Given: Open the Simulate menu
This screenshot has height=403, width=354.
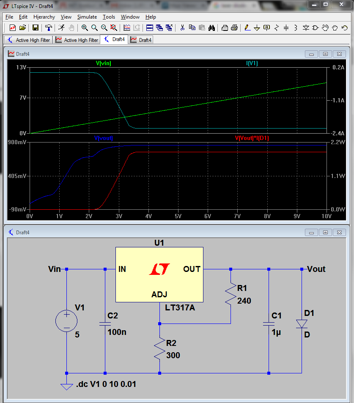Looking at the screenshot, I should (87, 17).
